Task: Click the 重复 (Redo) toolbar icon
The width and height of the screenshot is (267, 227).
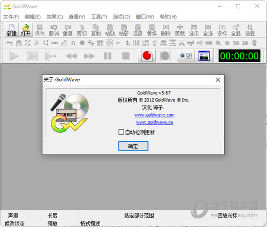Action: (68, 30)
